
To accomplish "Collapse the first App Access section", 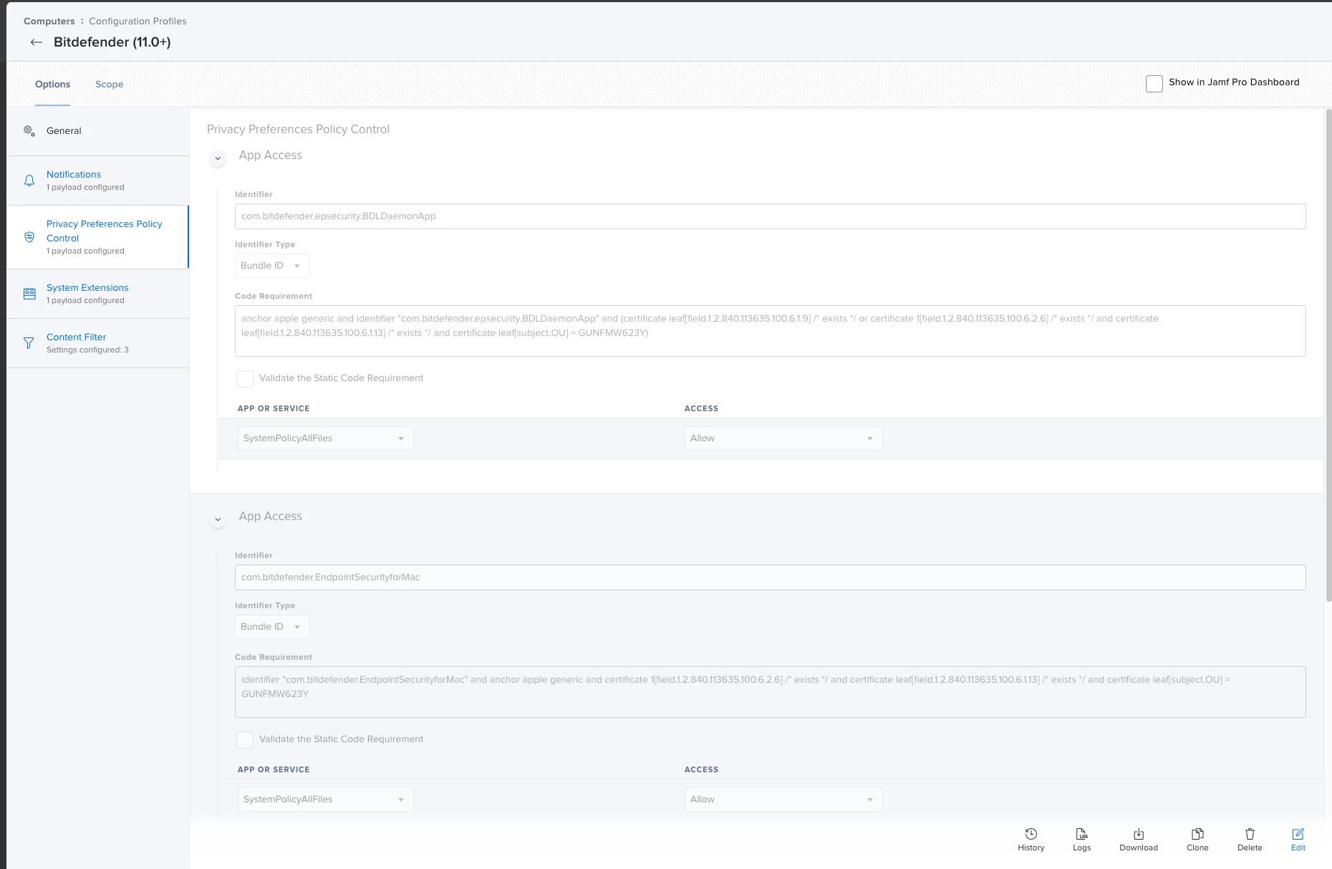I will point(218,158).
